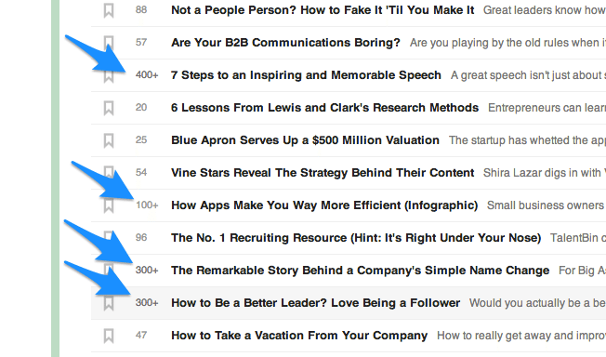The image size is (606, 357).
Task: Save '7 Steps to an Inspiring' for later
Action: pos(109,76)
